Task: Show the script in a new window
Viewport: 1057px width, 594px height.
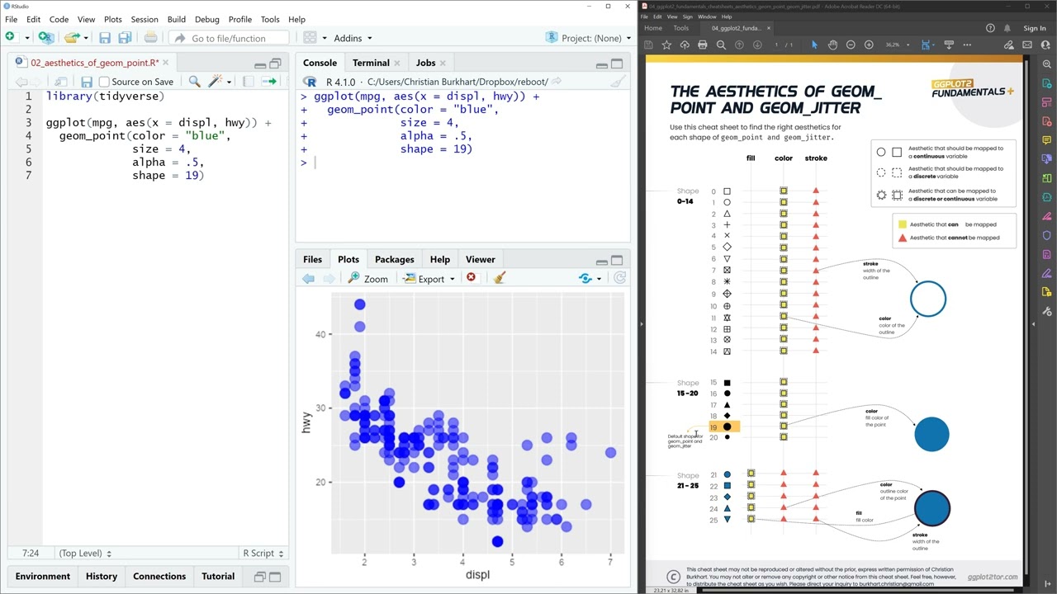Action: click(60, 81)
